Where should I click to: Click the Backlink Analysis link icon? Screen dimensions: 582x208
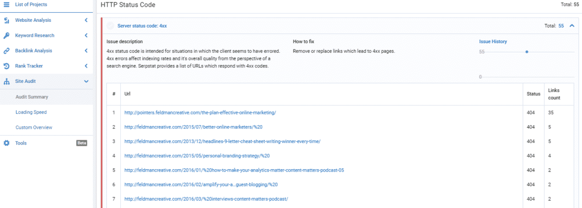(x=7, y=51)
